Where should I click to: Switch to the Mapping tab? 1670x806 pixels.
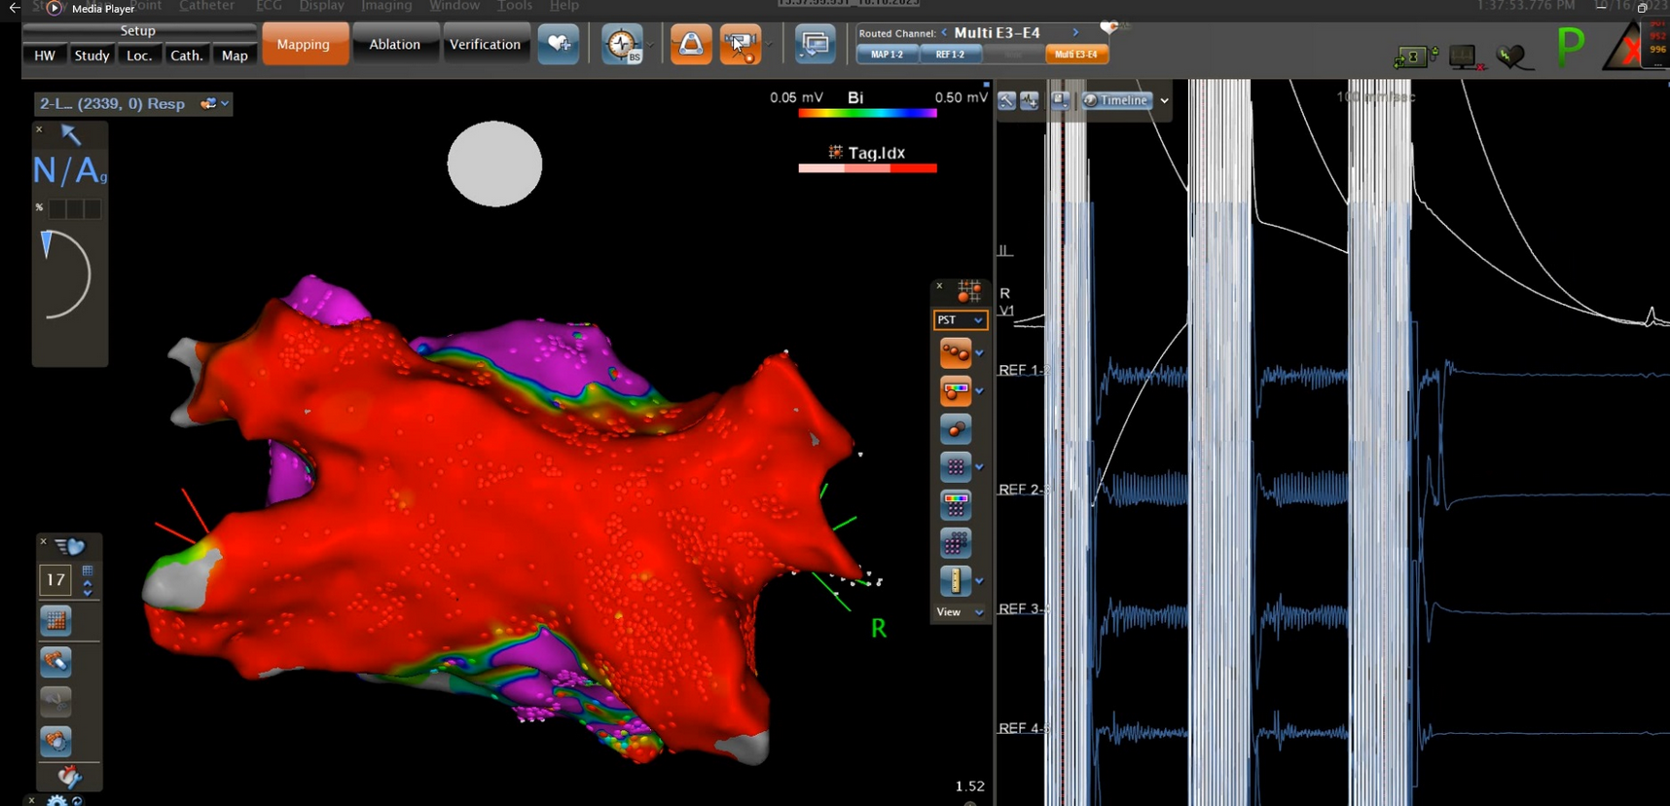coord(304,45)
